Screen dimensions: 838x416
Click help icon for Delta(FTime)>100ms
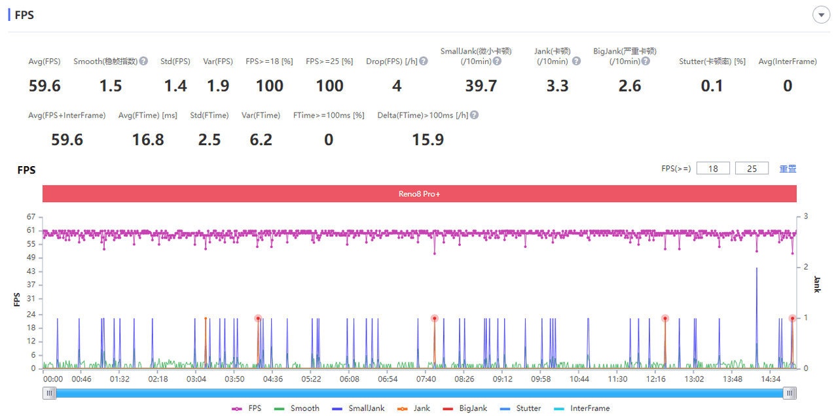pyautogui.click(x=474, y=115)
